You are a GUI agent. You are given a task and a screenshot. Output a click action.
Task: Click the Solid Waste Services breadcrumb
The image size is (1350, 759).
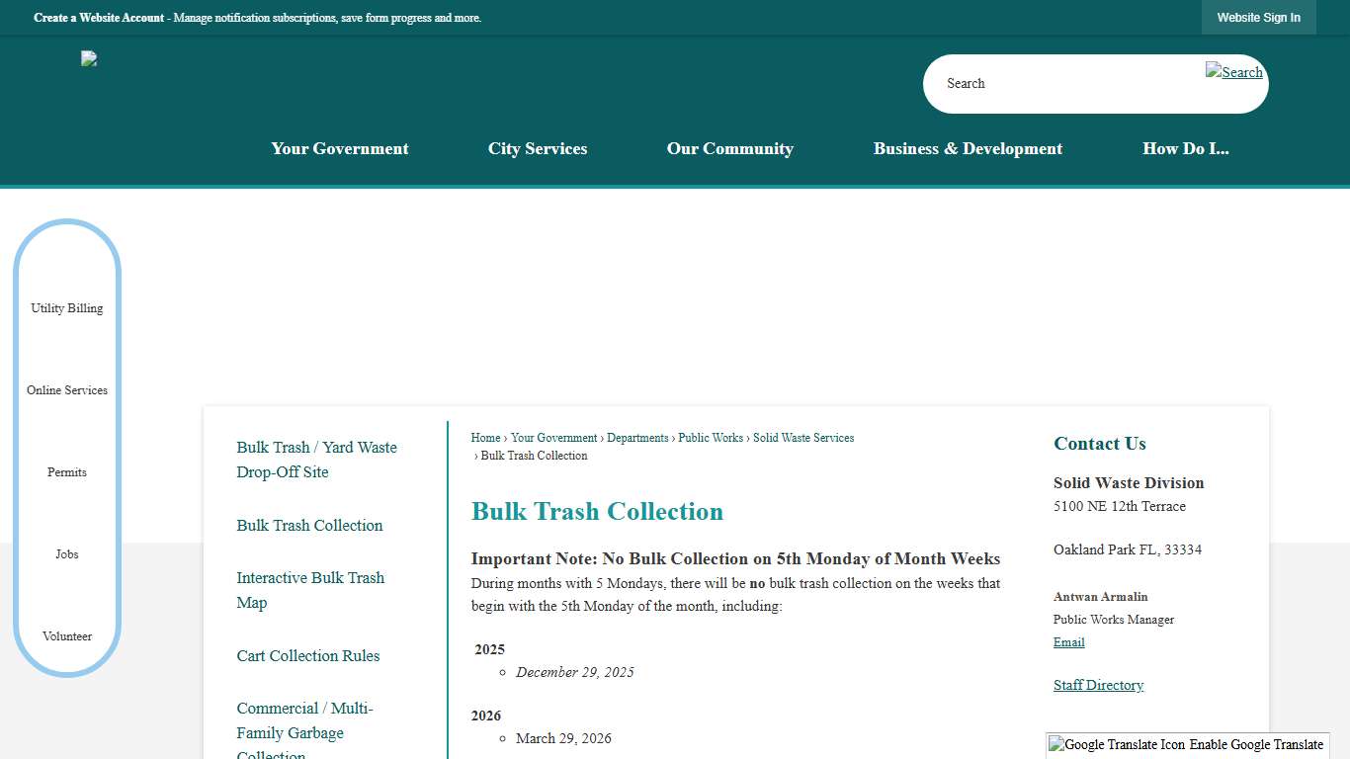802,437
